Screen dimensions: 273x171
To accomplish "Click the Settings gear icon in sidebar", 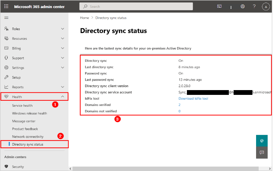I will 7,68.
